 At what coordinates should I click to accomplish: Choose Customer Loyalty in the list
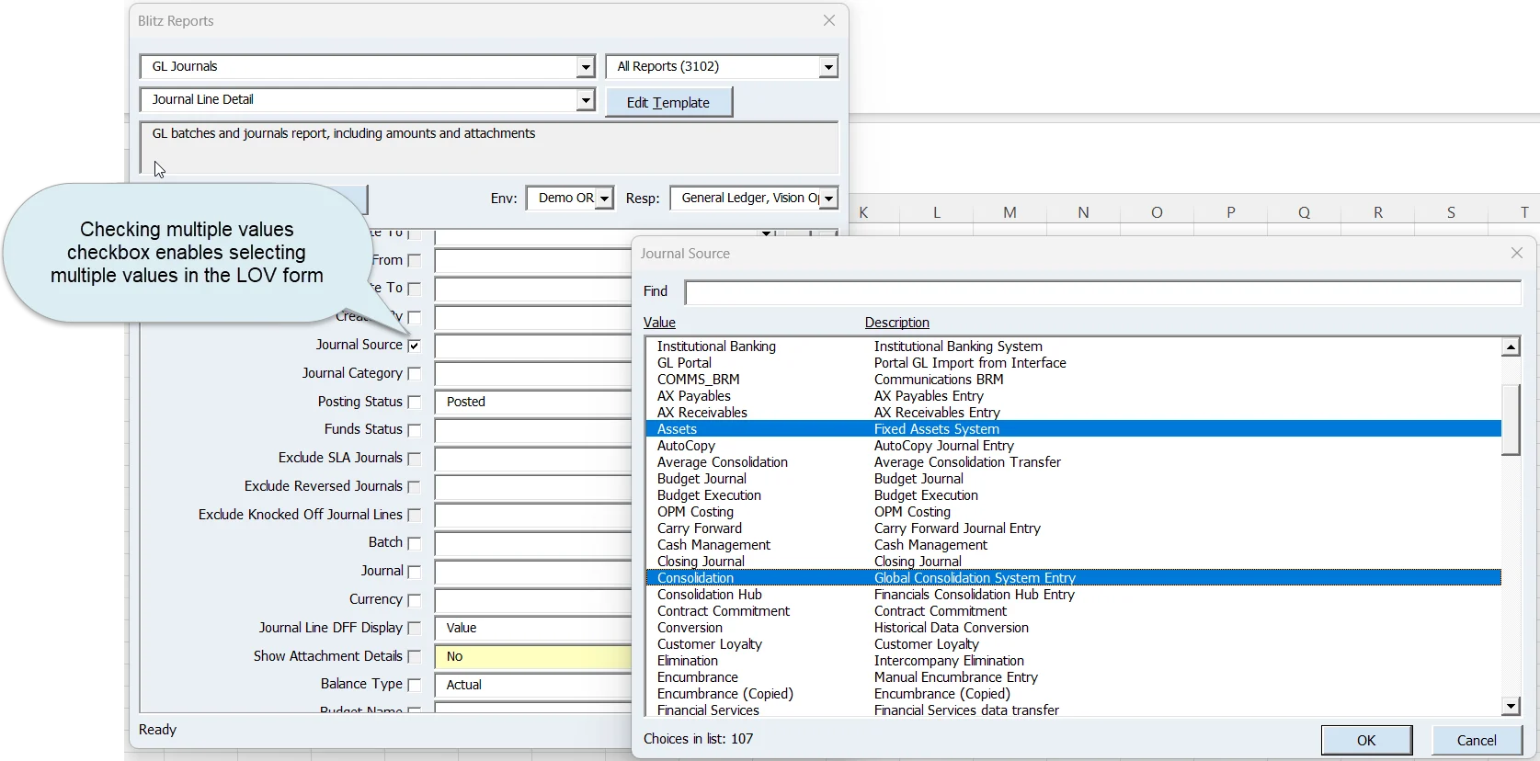click(x=1074, y=644)
